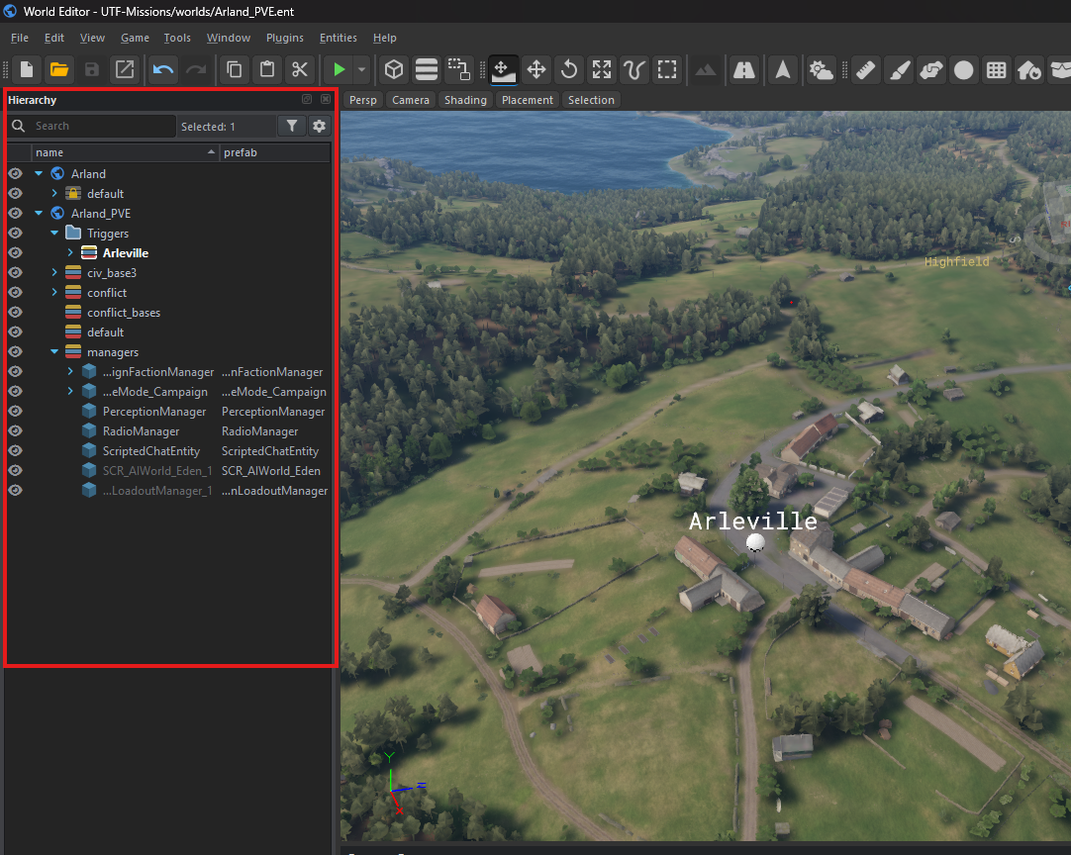The width and height of the screenshot is (1071, 855).
Task: Click the Open folder toolbar icon
Action: coord(59,69)
